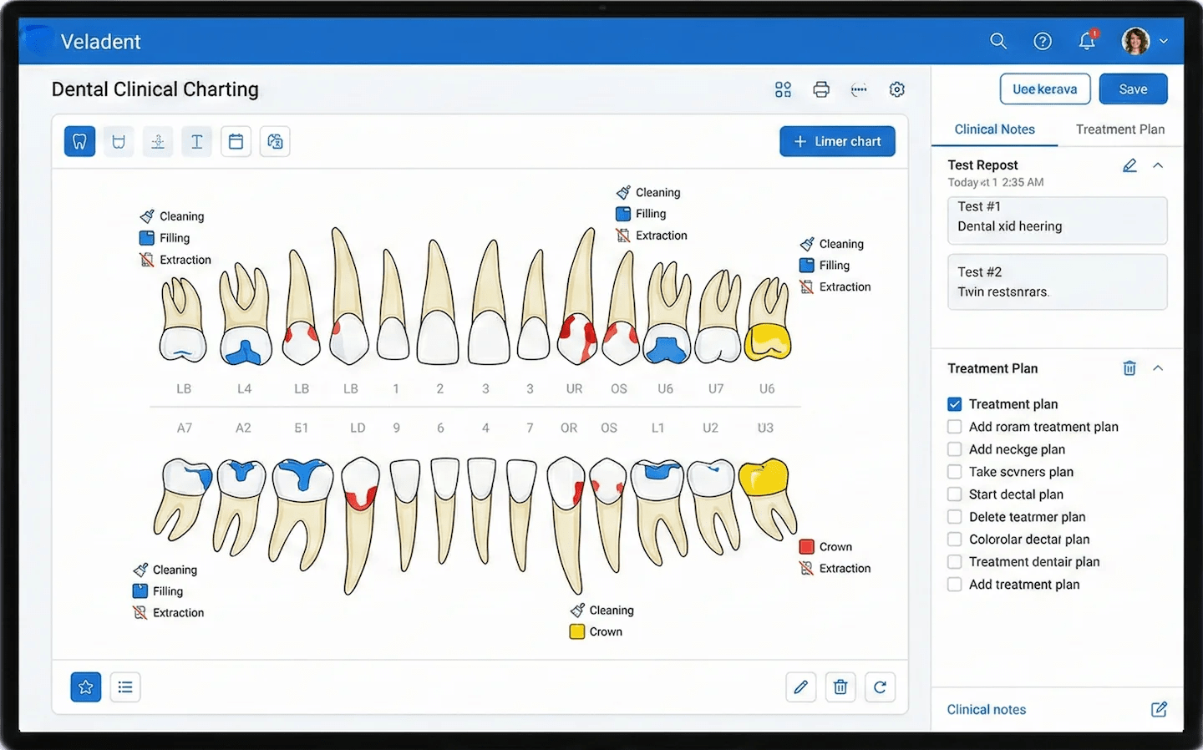Check Add treatment plan checkbox
Viewport: 1203px width, 750px height.
pos(955,585)
